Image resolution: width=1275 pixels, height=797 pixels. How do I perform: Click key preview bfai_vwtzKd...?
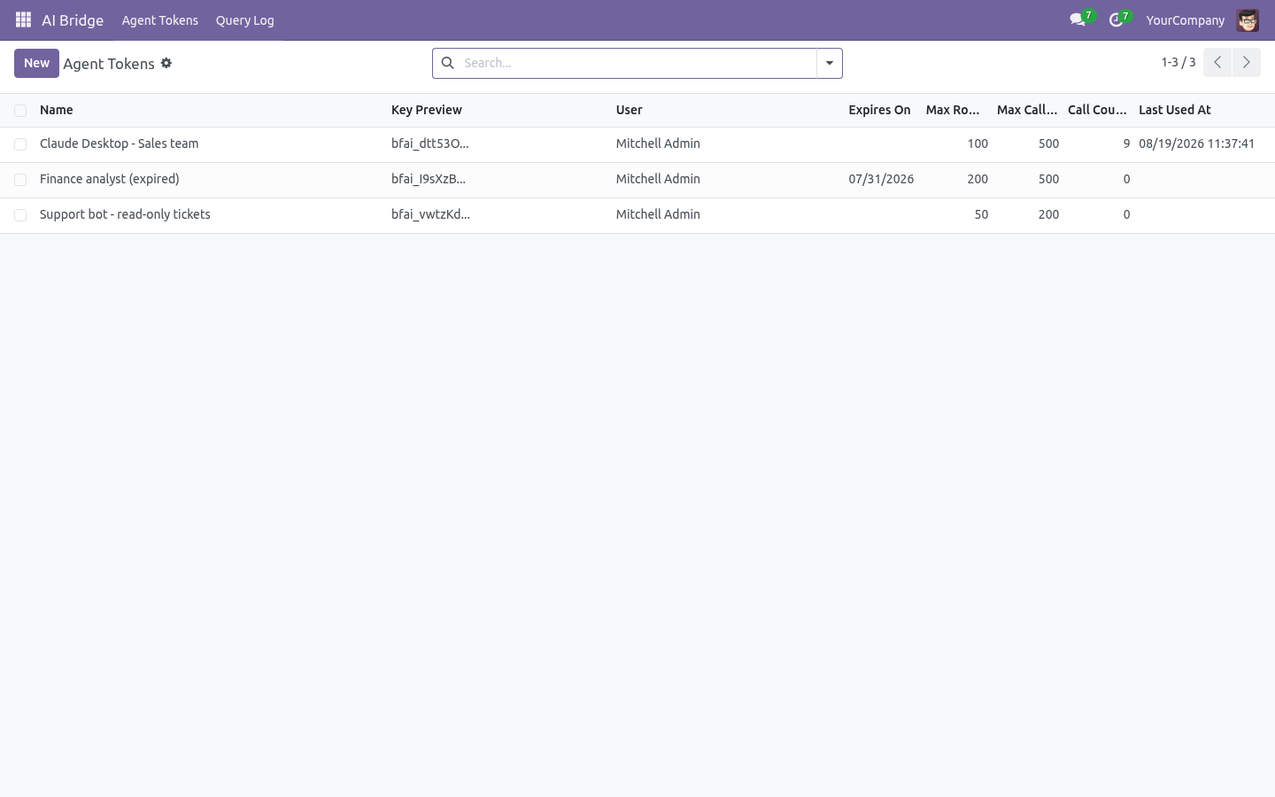point(431,214)
